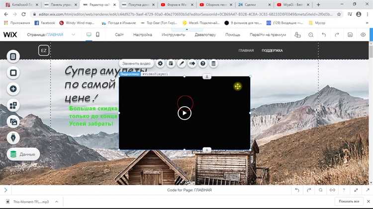373x209 pixels.
Task: Open the Девелоперу menu
Action: pos(205,35)
